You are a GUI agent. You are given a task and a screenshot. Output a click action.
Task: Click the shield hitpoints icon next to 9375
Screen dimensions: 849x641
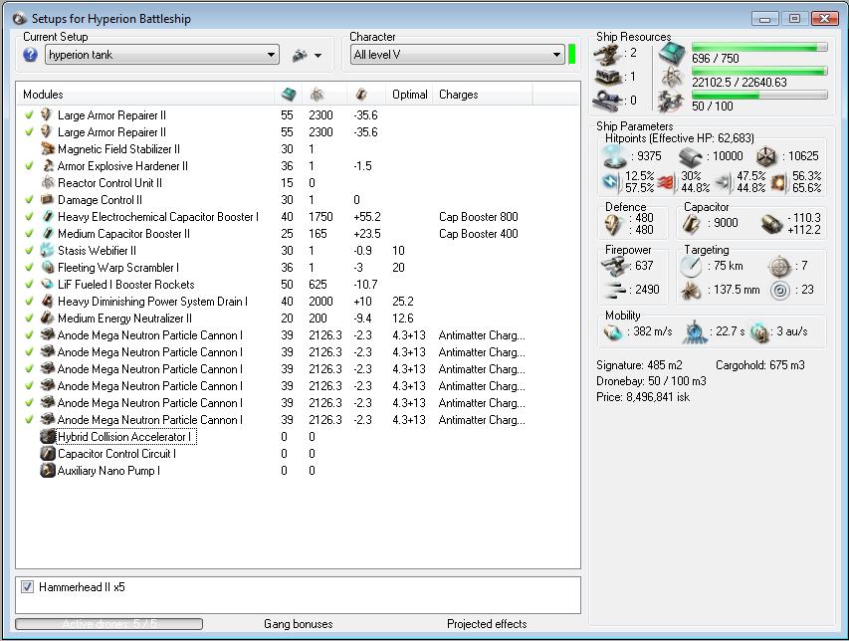pyautogui.click(x=614, y=156)
